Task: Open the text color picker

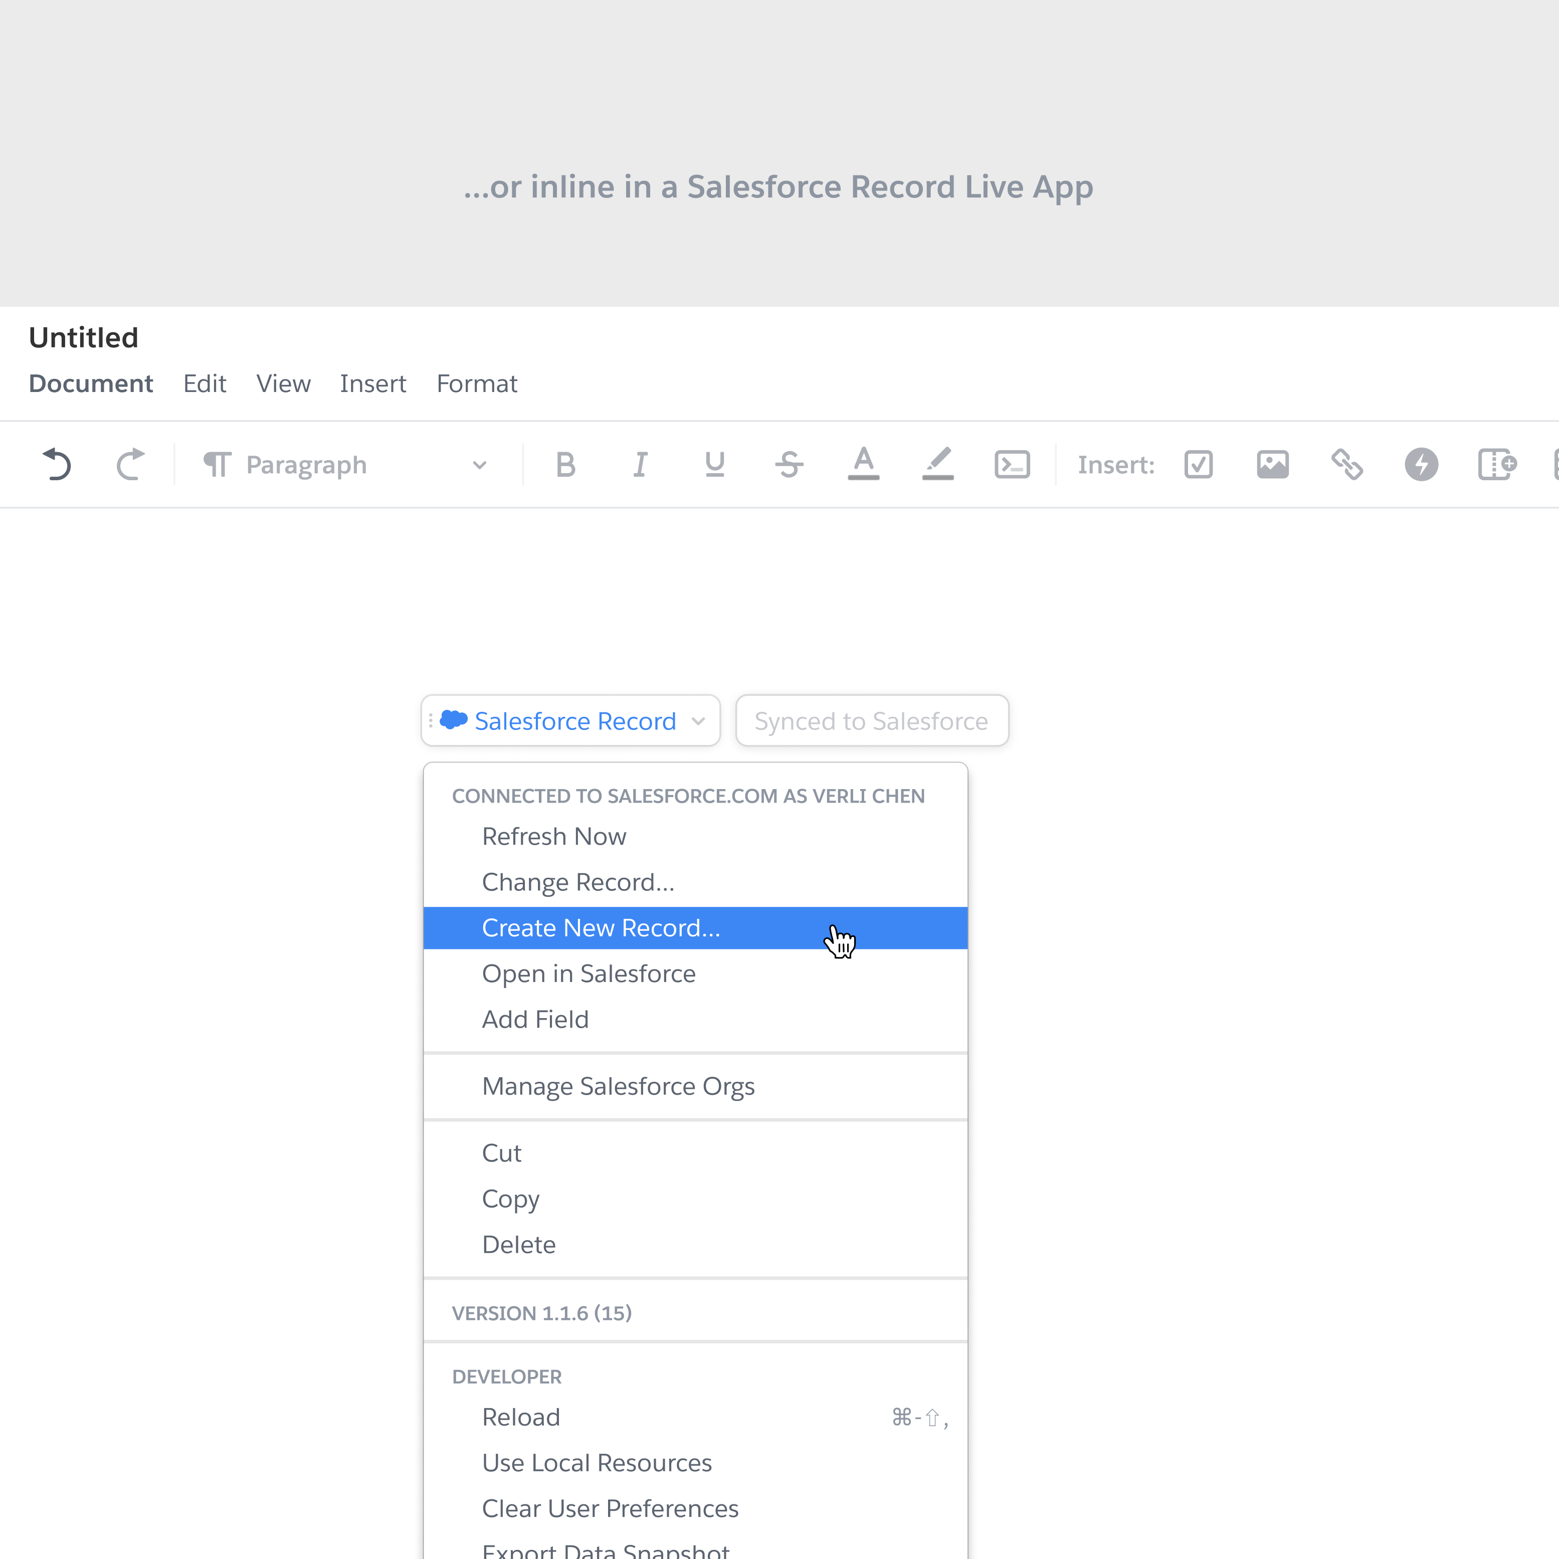Action: pyautogui.click(x=863, y=464)
